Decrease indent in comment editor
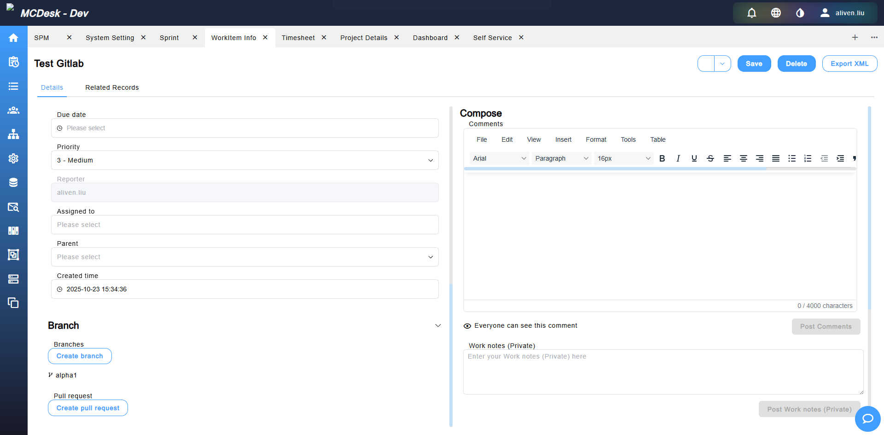Viewport: 884px width, 435px height. pyautogui.click(x=824, y=158)
